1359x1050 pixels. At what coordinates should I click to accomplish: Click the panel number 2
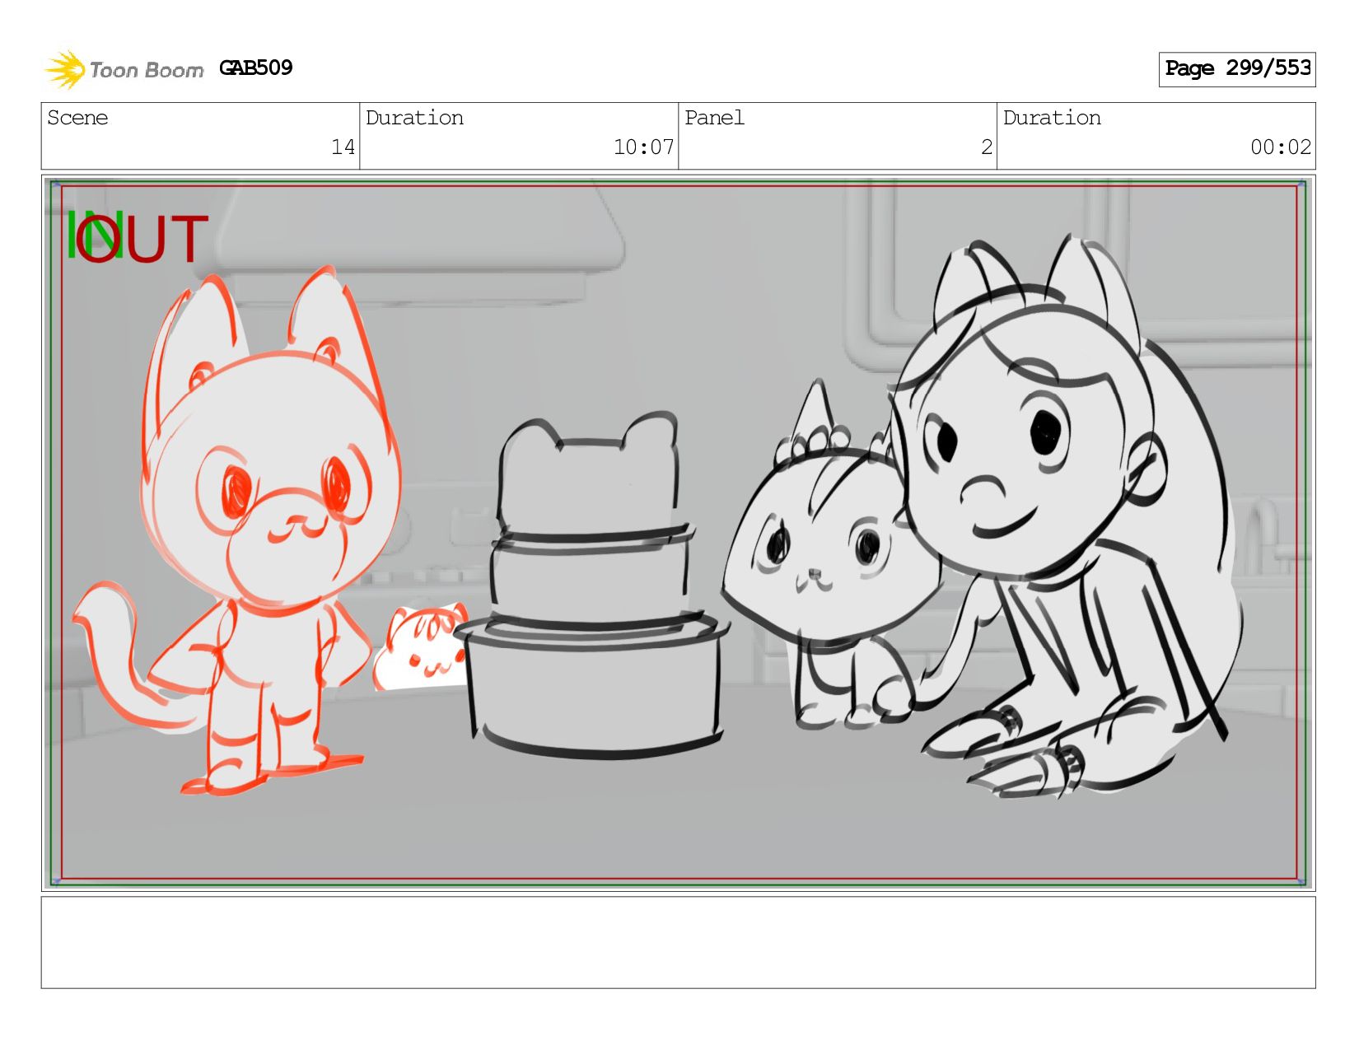[x=987, y=147]
